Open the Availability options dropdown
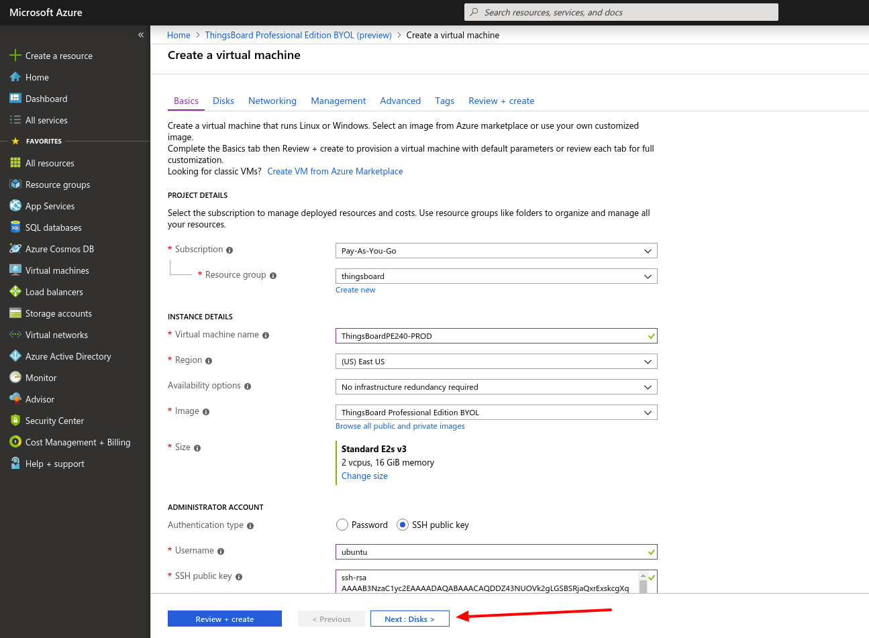The height and width of the screenshot is (638, 869). click(497, 387)
